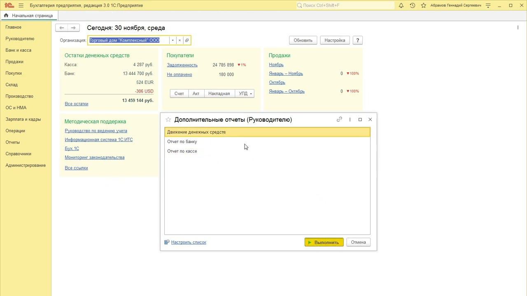Open the Главное section
Viewport: 527px width, 296px height.
pos(14,27)
